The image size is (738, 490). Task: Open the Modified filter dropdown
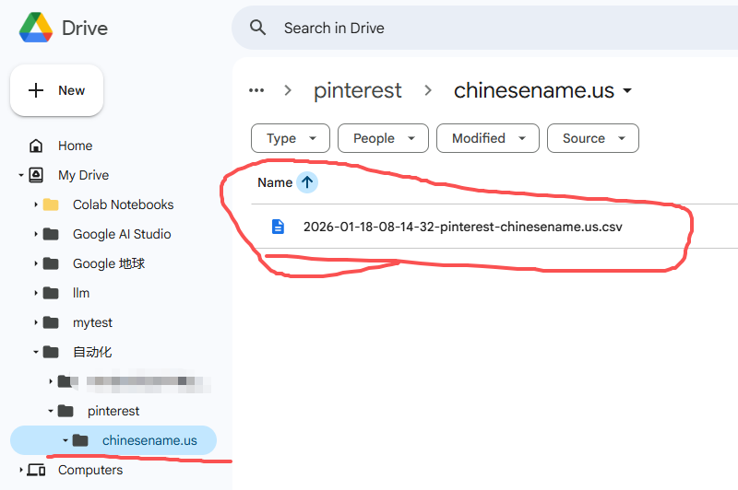(x=487, y=138)
